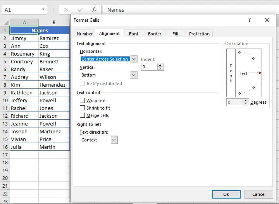
Task: Click the Cancel button
Action: click(258, 194)
